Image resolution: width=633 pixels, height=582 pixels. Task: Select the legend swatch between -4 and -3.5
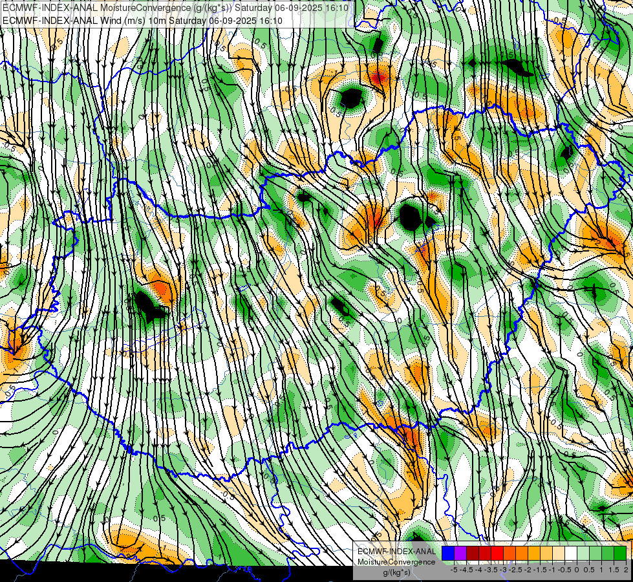[x=485, y=553]
